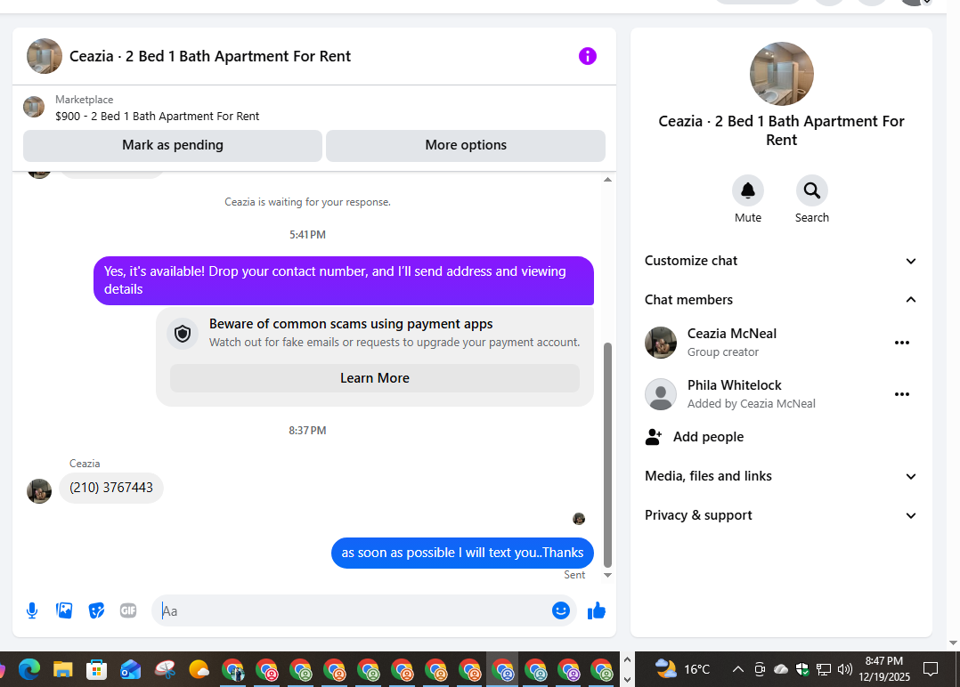Open emoji picker smiley icon

tap(561, 610)
